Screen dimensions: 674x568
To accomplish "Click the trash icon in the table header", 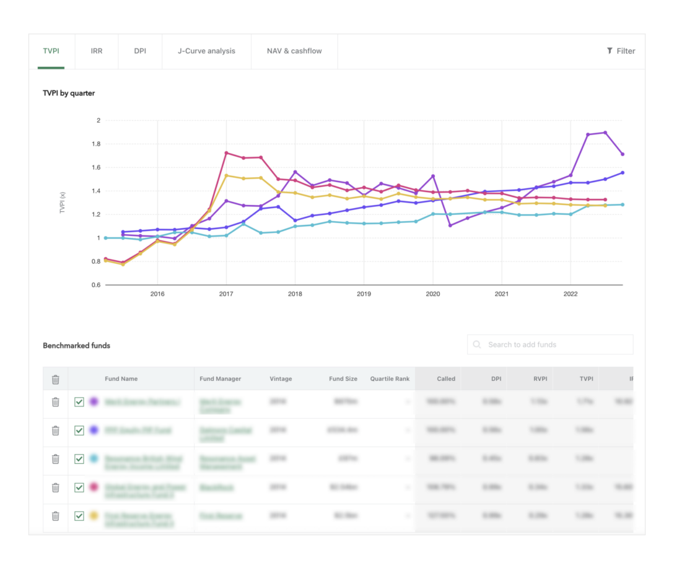I will click(x=56, y=378).
